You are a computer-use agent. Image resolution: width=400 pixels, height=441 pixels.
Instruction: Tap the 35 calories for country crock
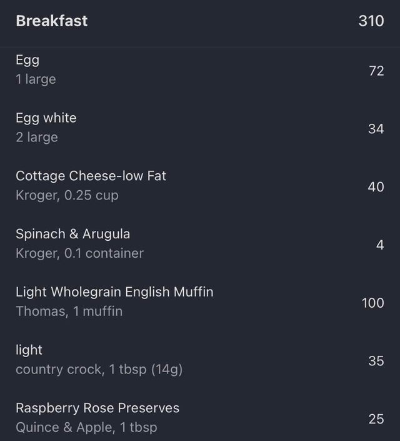click(x=376, y=361)
